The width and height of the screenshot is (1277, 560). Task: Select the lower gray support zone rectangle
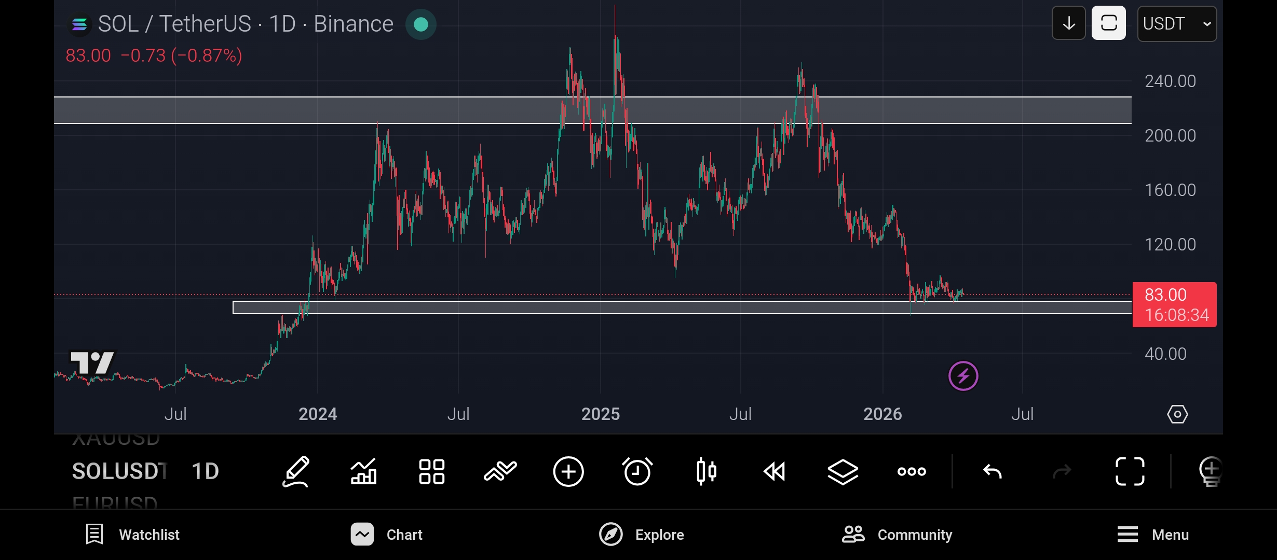pyautogui.click(x=682, y=307)
